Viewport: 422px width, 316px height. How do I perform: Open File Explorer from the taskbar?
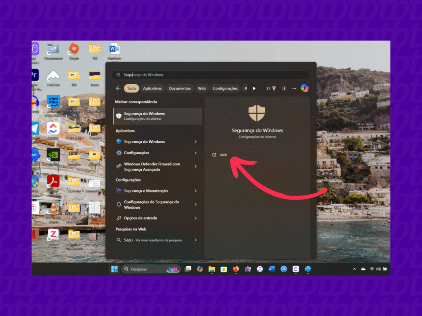[x=212, y=269]
